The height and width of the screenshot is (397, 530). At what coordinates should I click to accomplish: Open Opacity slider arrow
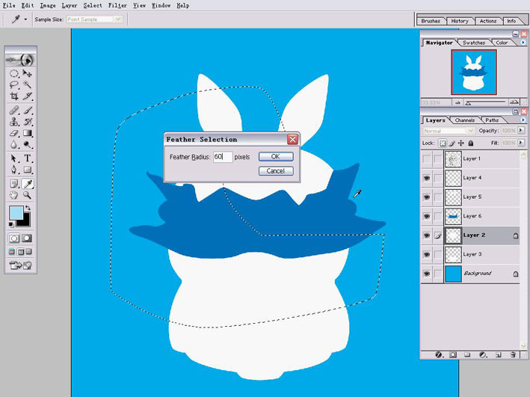tap(521, 130)
